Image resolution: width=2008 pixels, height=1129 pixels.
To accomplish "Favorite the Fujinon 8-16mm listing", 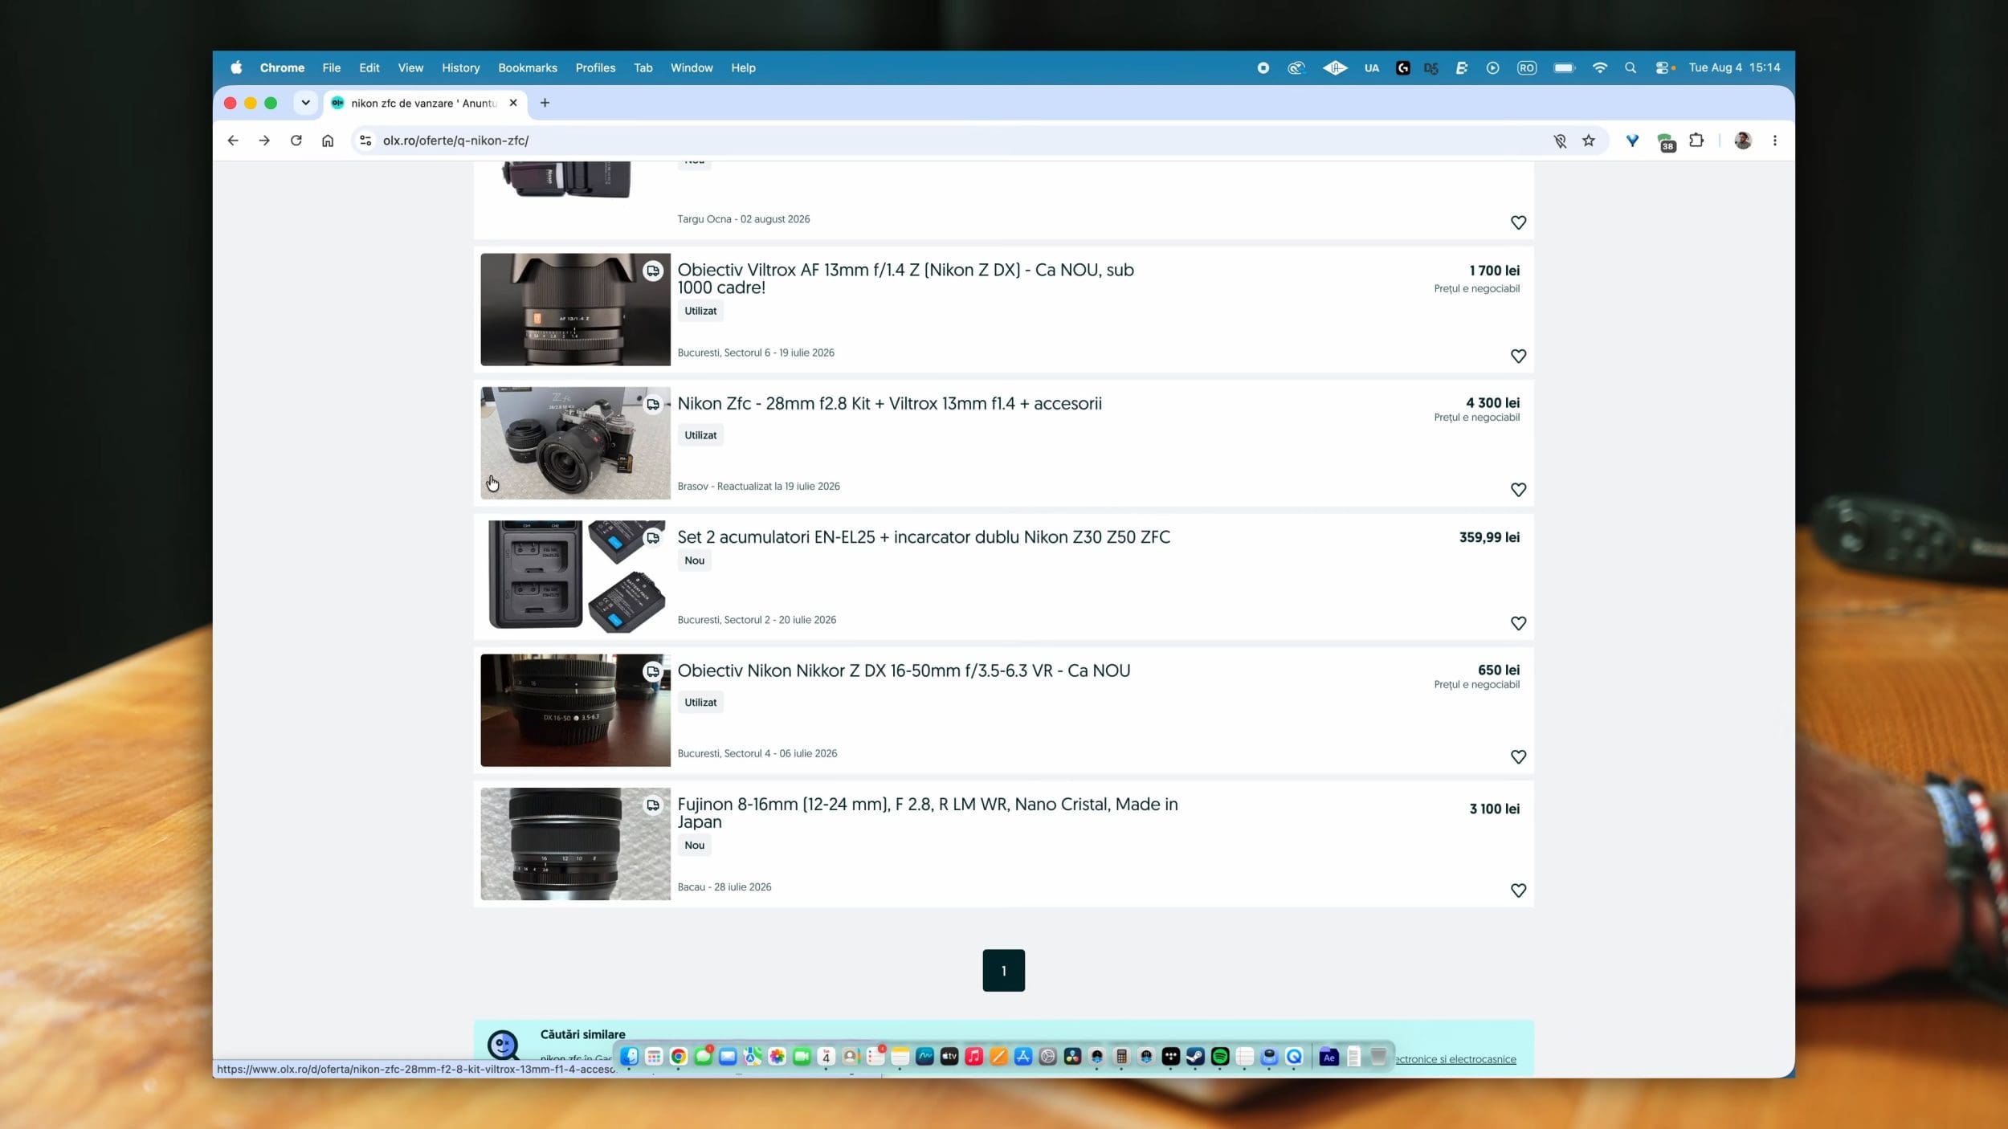I will (x=1518, y=891).
